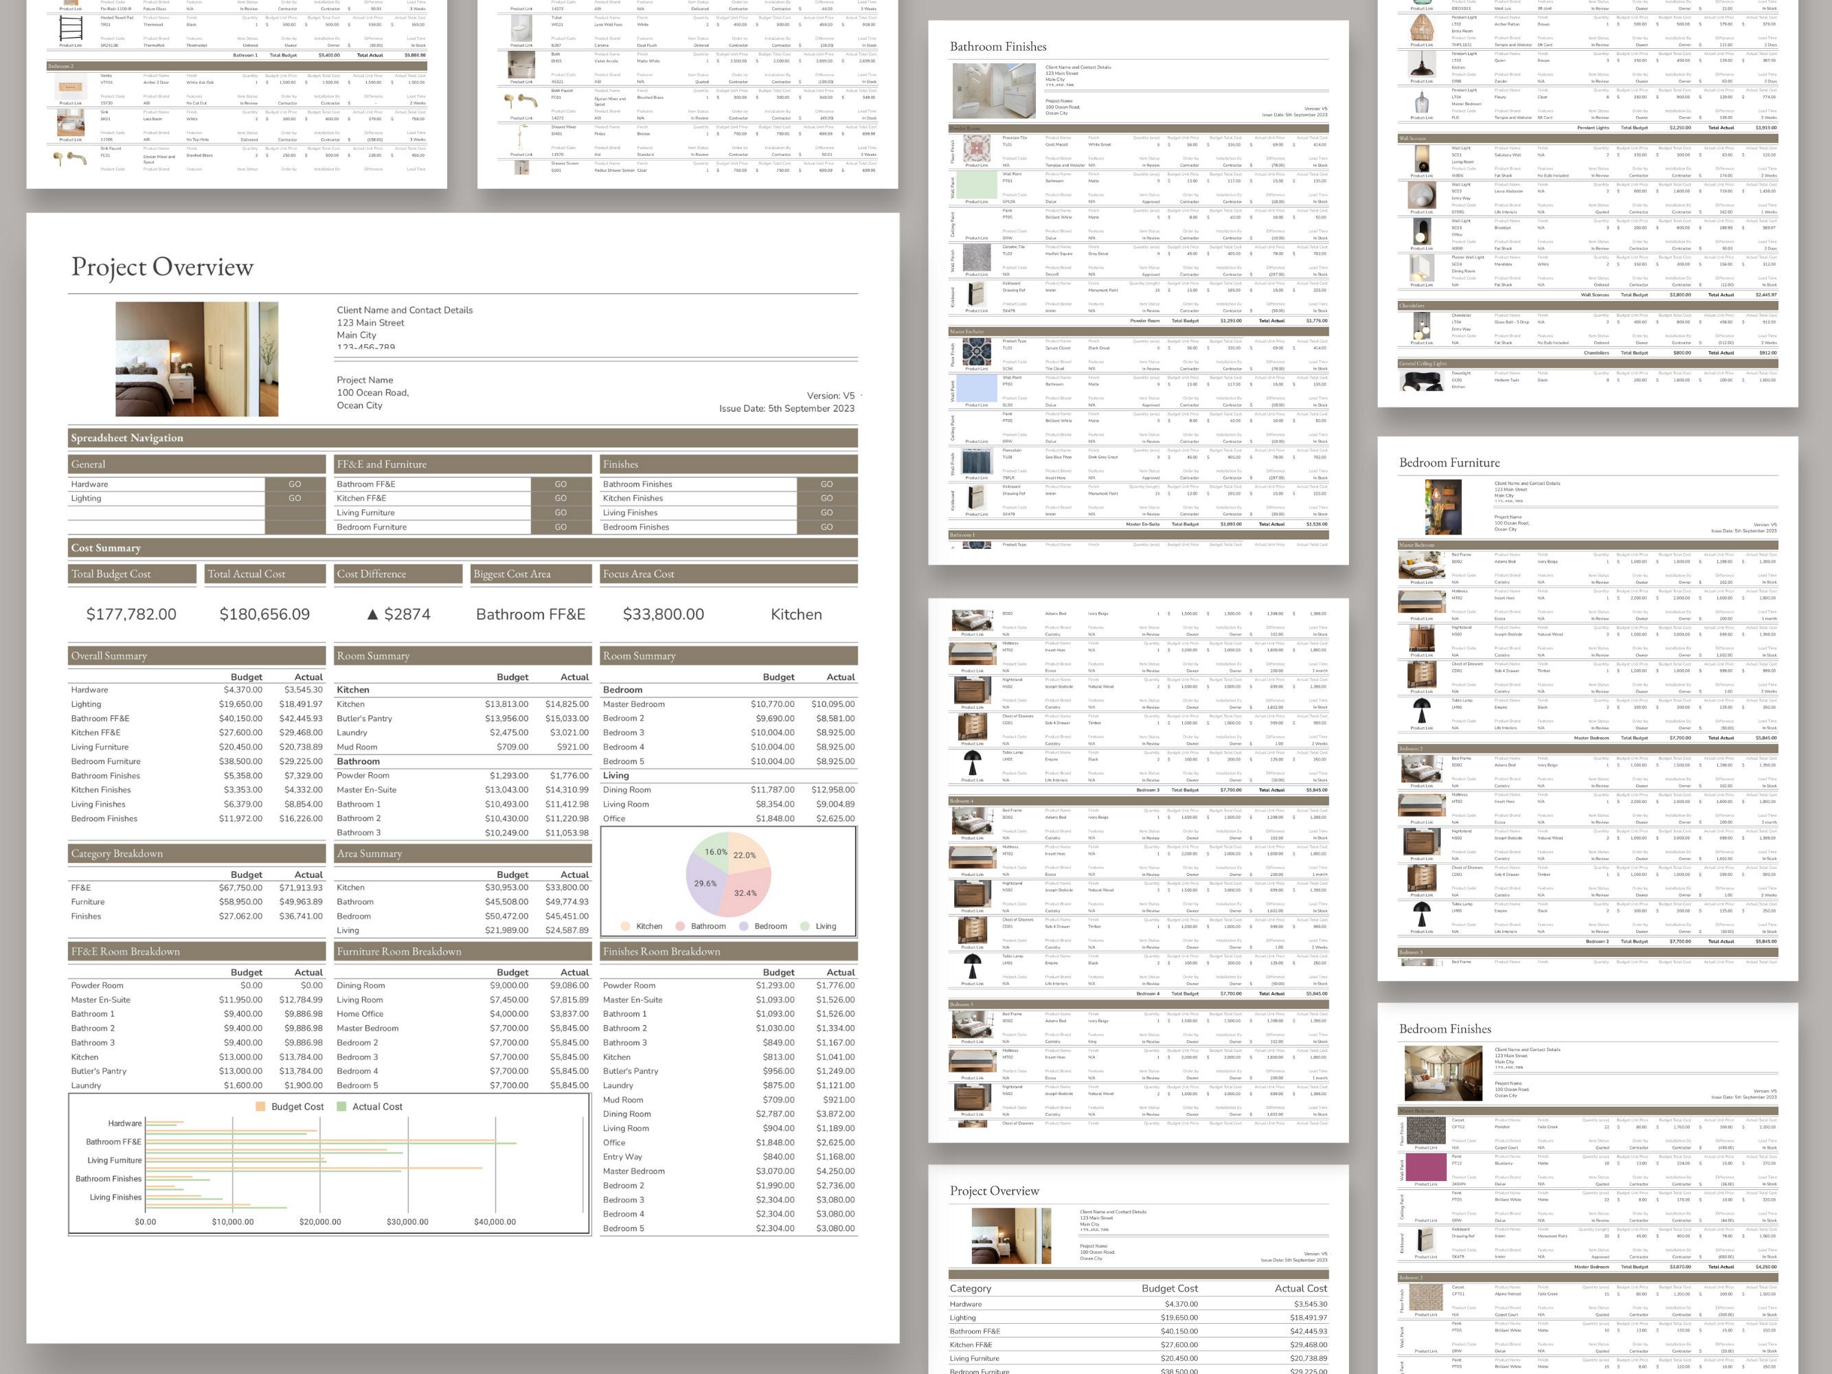Select FF&E actual $71,913.93 cell
Screen dimensions: 1832x1374
pyautogui.click(x=301, y=887)
